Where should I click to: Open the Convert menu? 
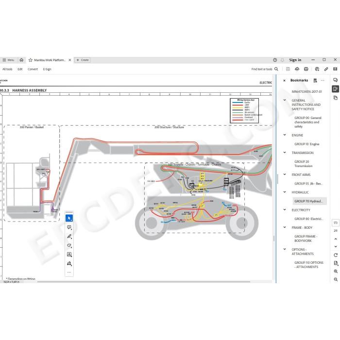point(33,69)
